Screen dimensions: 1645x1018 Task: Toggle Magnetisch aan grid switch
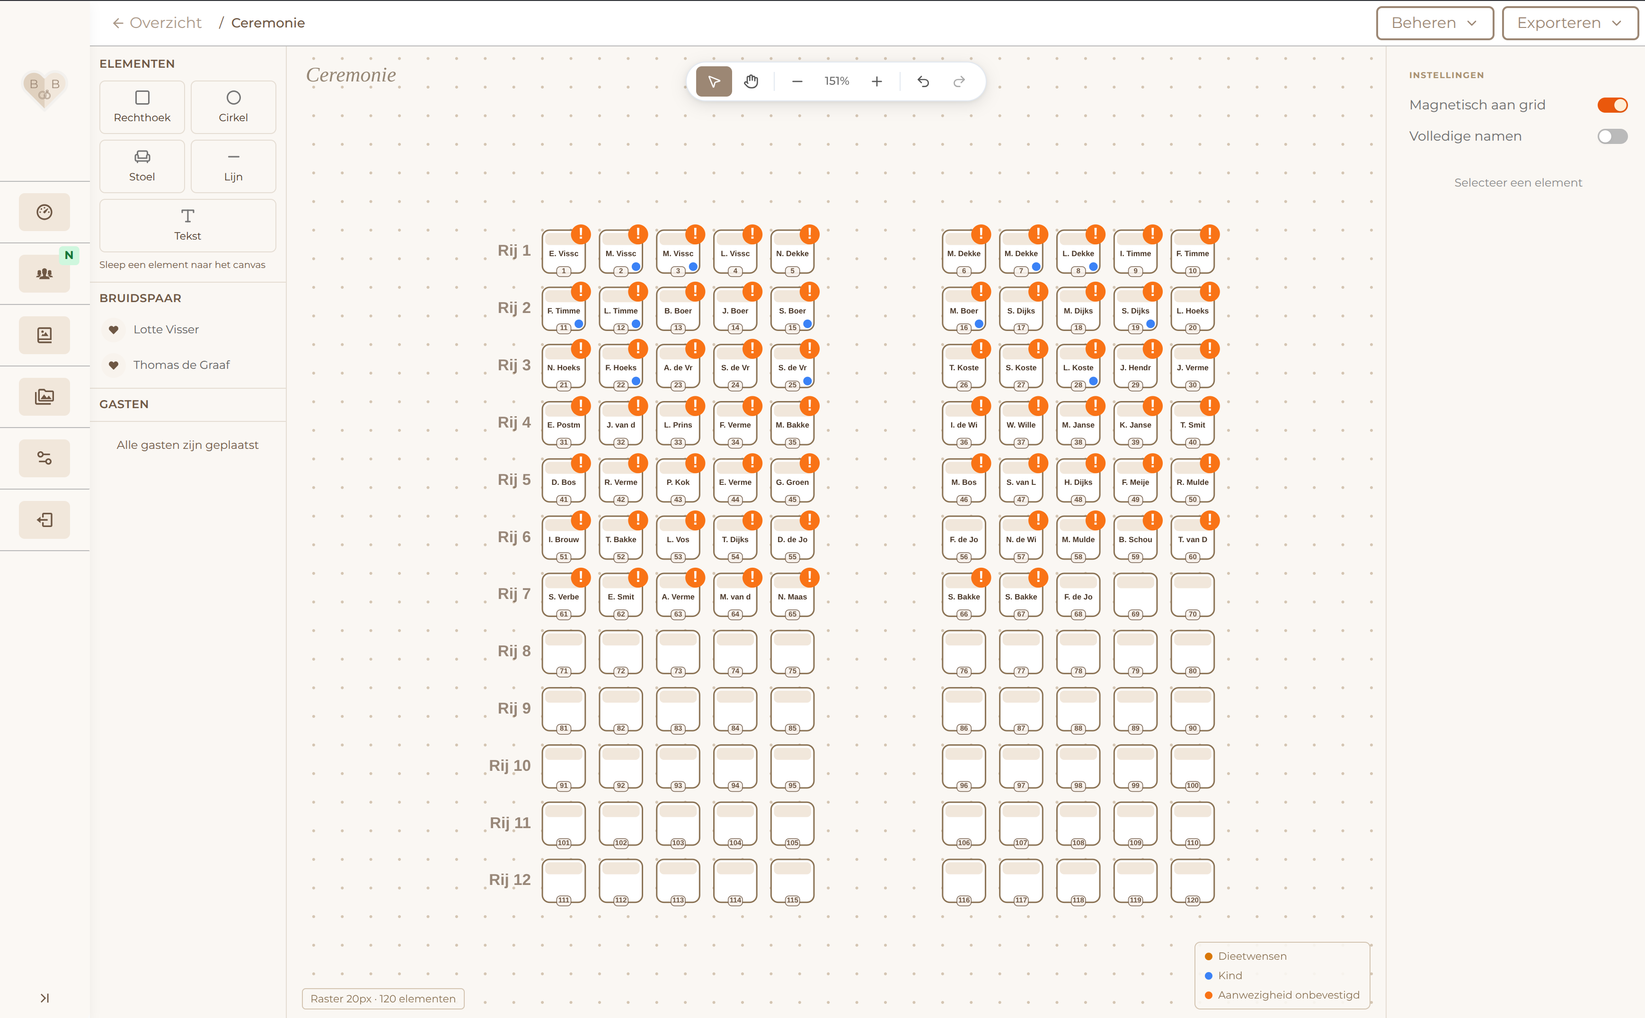click(x=1612, y=105)
